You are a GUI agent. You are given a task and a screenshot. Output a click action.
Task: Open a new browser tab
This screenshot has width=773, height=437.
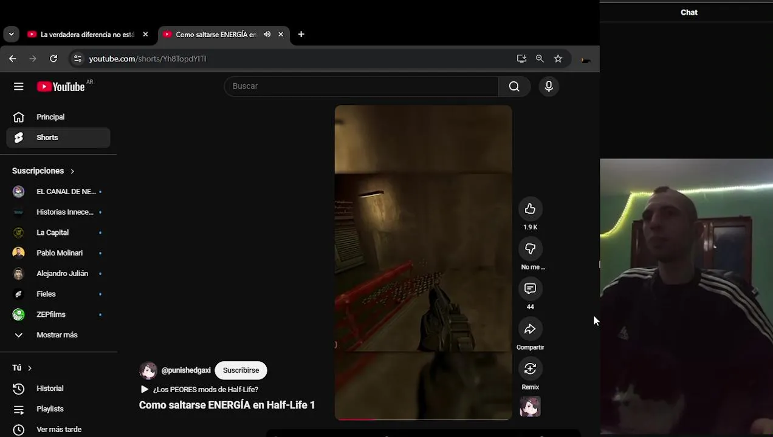tap(301, 34)
